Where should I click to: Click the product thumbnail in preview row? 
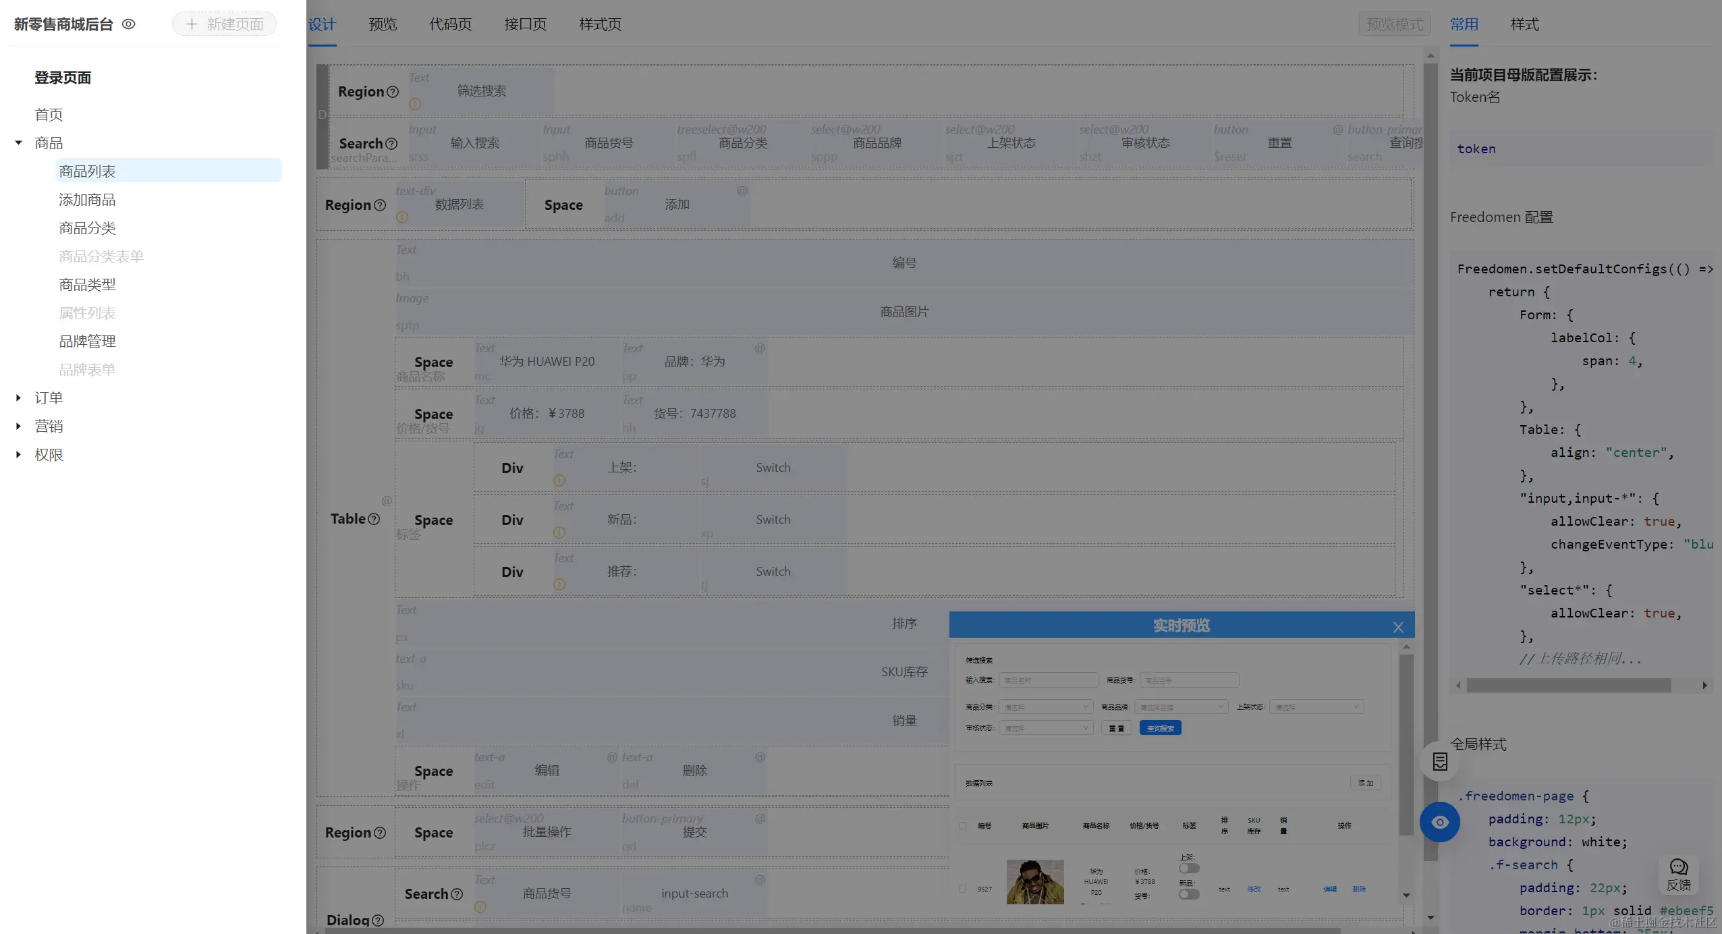click(x=1035, y=882)
